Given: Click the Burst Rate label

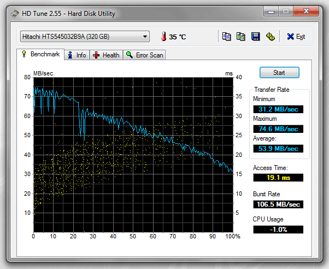Looking at the screenshot, I should [x=267, y=194].
